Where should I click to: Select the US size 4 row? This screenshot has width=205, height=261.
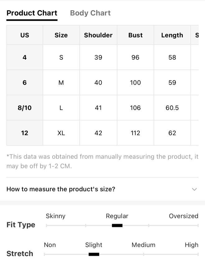[x=102, y=57]
